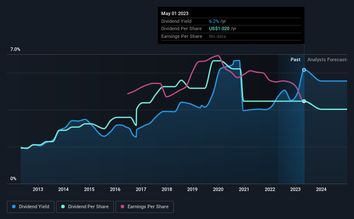Image resolution: width=354 pixels, height=219 pixels.
Task: Click the May 01 2023 tooltip date
Action: [175, 13]
